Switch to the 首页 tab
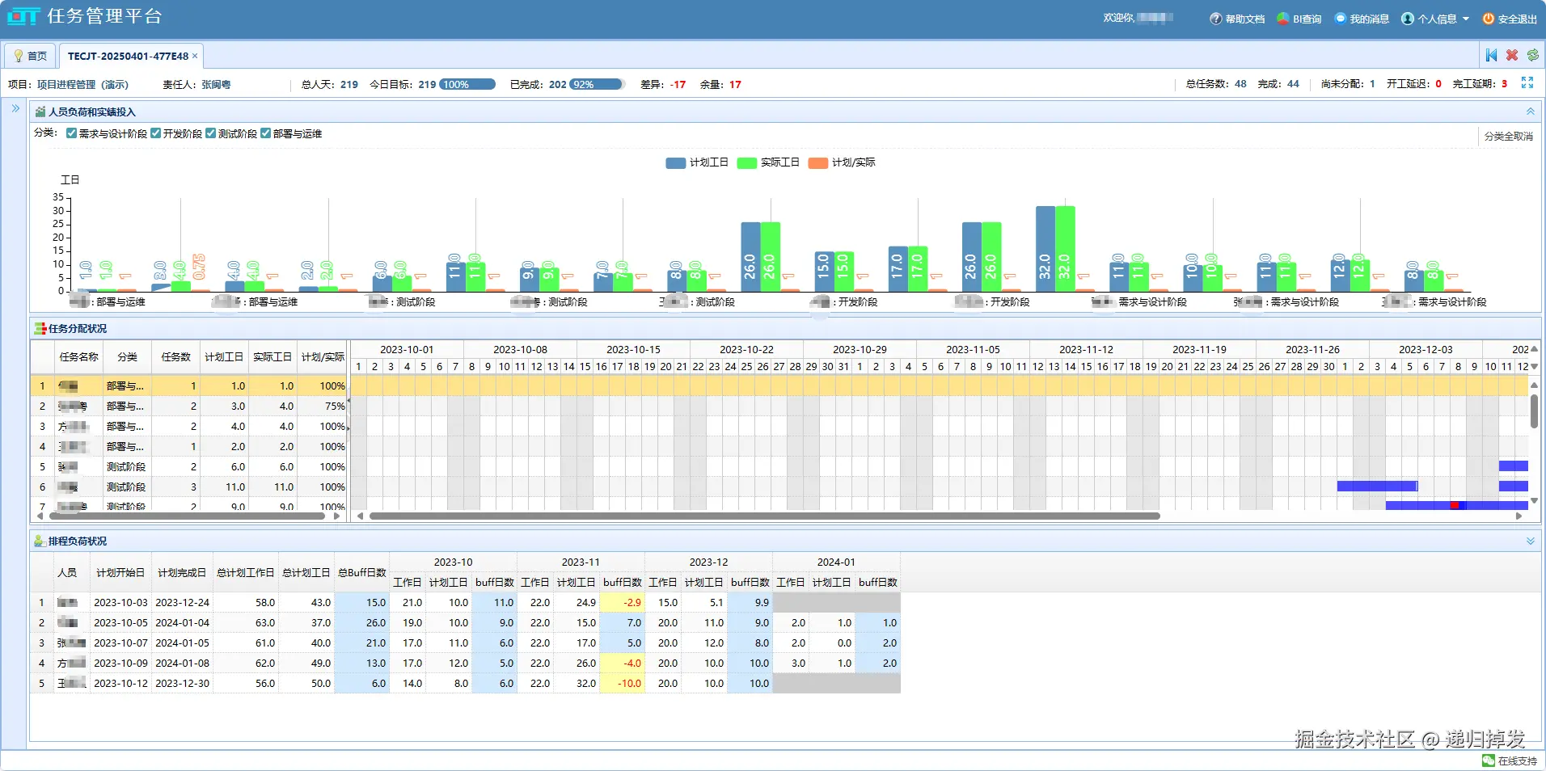The image size is (1546, 771). tap(30, 56)
